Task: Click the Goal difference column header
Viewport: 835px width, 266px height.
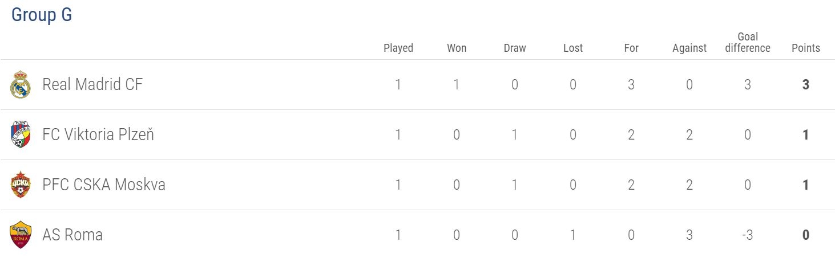Action: tap(748, 43)
